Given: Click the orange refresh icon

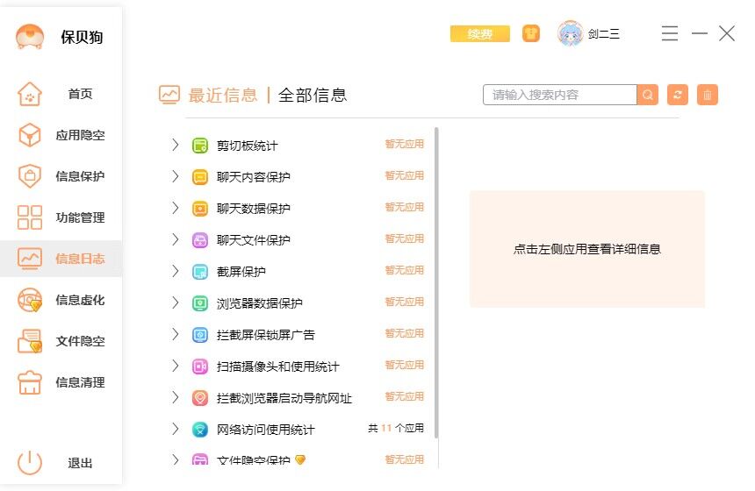Looking at the screenshot, I should [677, 95].
